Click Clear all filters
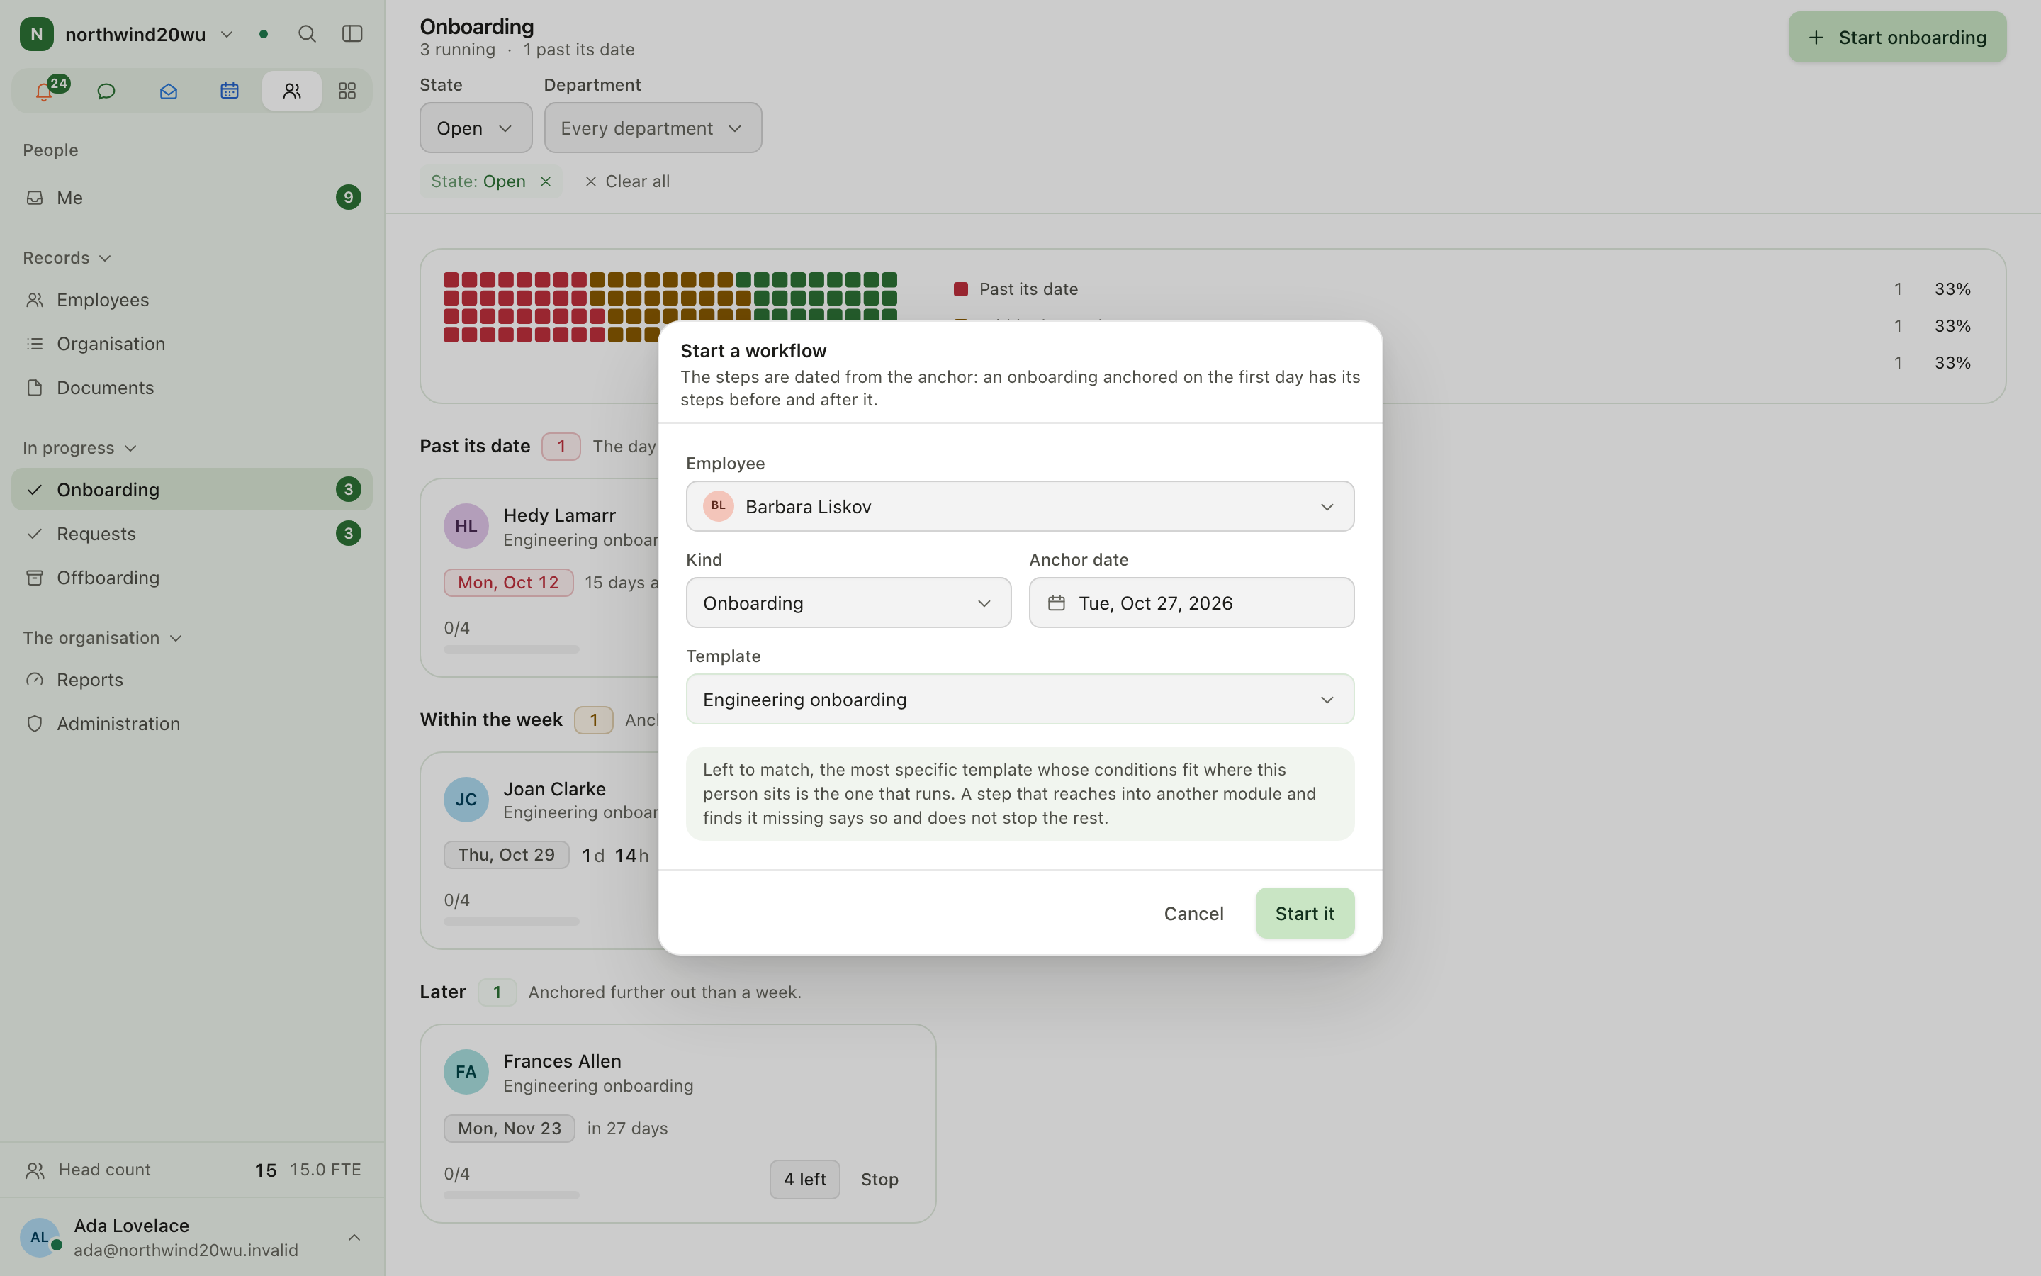This screenshot has width=2041, height=1276. tap(627, 181)
